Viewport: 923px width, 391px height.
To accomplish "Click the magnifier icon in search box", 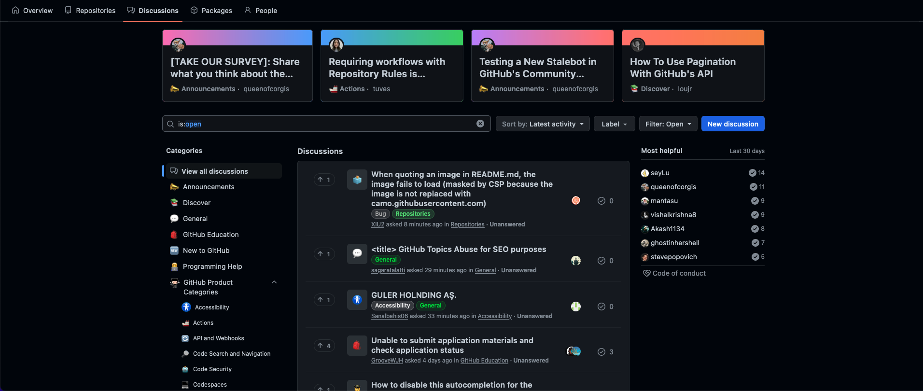I will 170,124.
